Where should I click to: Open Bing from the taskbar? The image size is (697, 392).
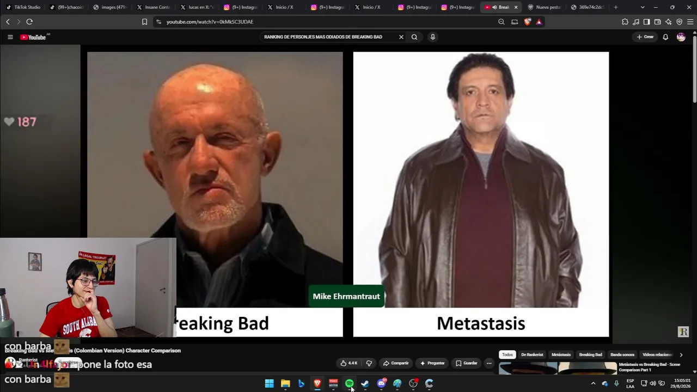301,383
